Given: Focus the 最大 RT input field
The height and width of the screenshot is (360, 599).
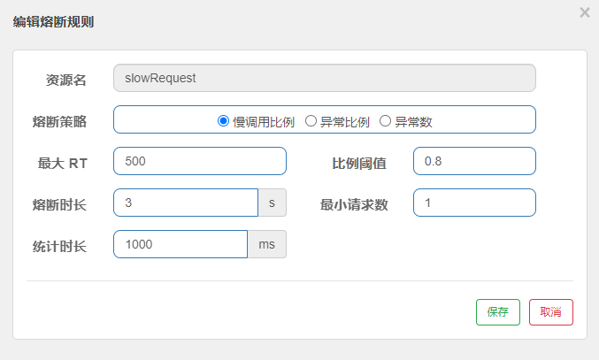Looking at the screenshot, I should pos(200,161).
